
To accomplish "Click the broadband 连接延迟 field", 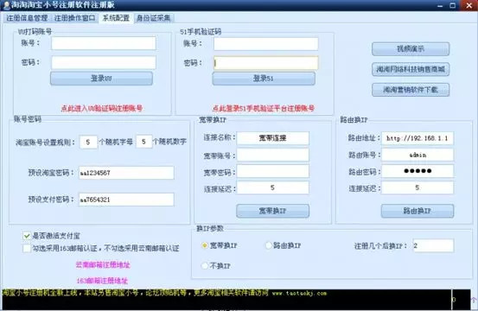I will point(273,187).
